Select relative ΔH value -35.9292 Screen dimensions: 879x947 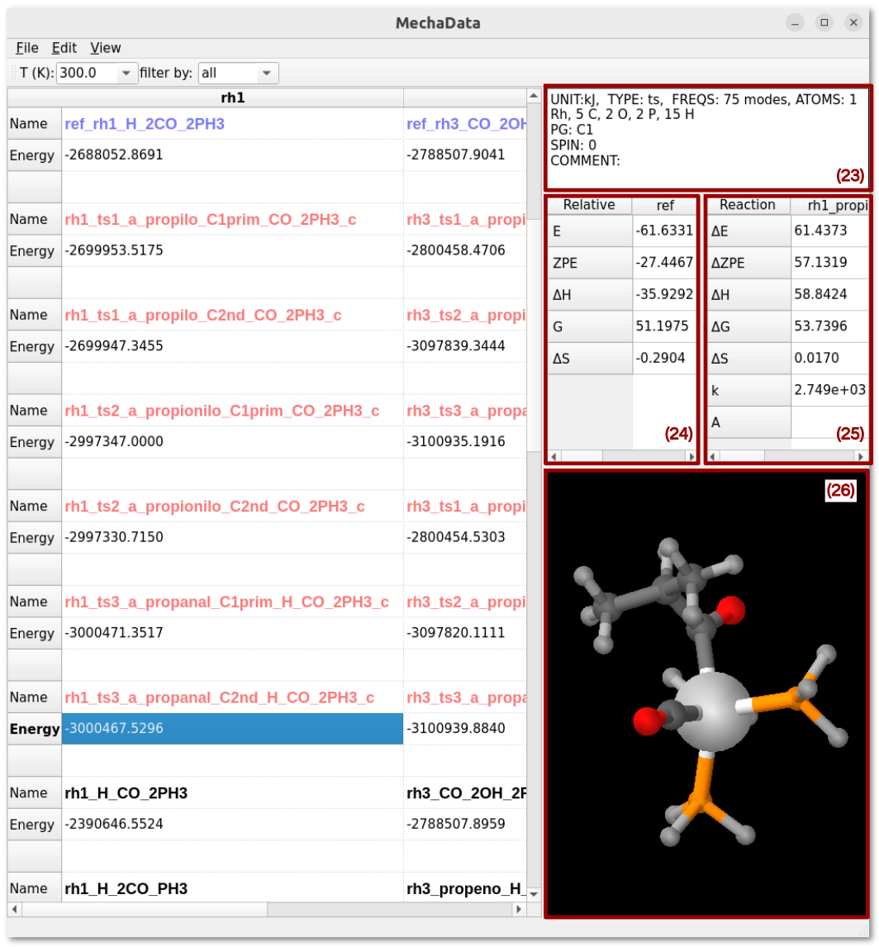[665, 295]
